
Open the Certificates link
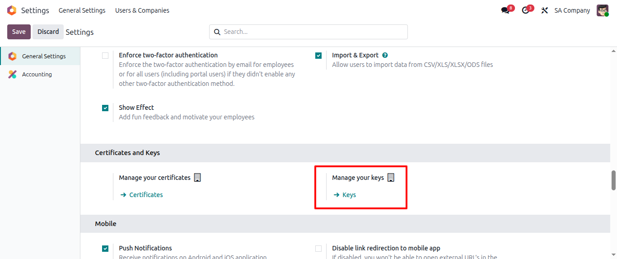click(x=146, y=195)
